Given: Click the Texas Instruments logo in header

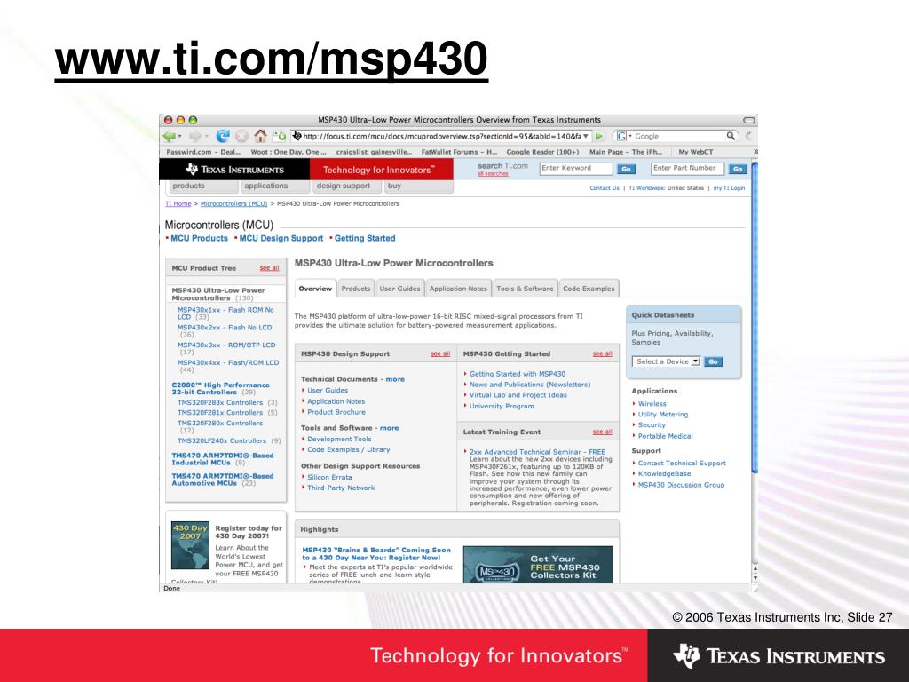Looking at the screenshot, I should (234, 170).
